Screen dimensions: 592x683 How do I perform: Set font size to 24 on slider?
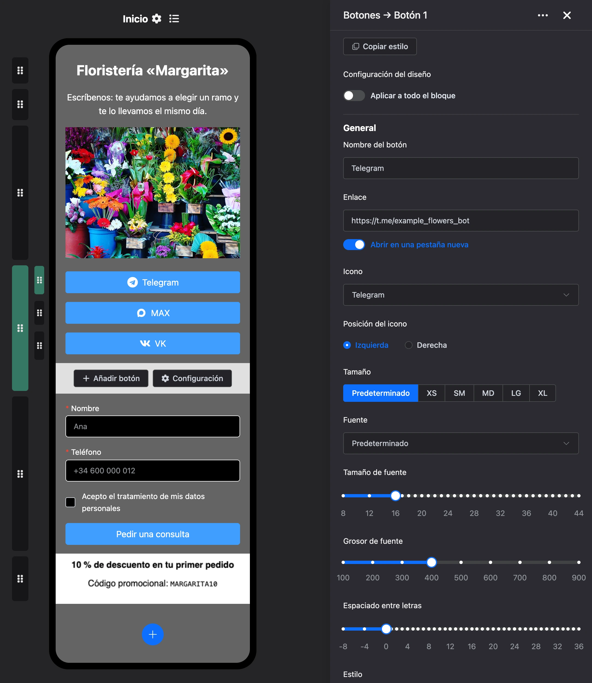[448, 495]
